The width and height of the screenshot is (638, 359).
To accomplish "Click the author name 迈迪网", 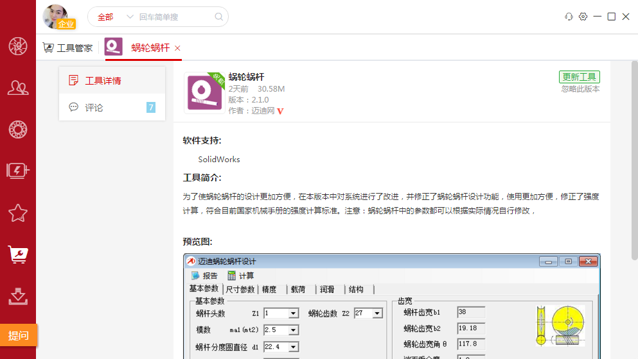I will 263,111.
